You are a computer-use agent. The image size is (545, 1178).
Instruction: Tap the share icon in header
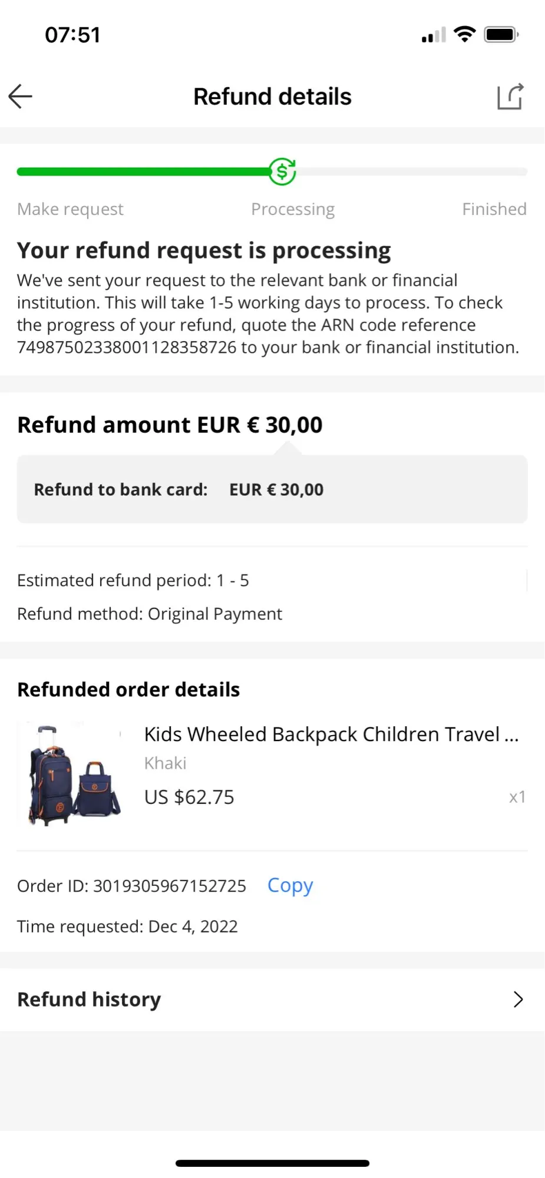click(x=510, y=97)
